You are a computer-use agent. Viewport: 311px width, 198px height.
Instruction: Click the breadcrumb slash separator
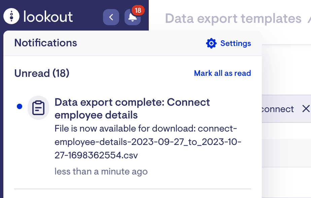pyautogui.click(x=309, y=18)
